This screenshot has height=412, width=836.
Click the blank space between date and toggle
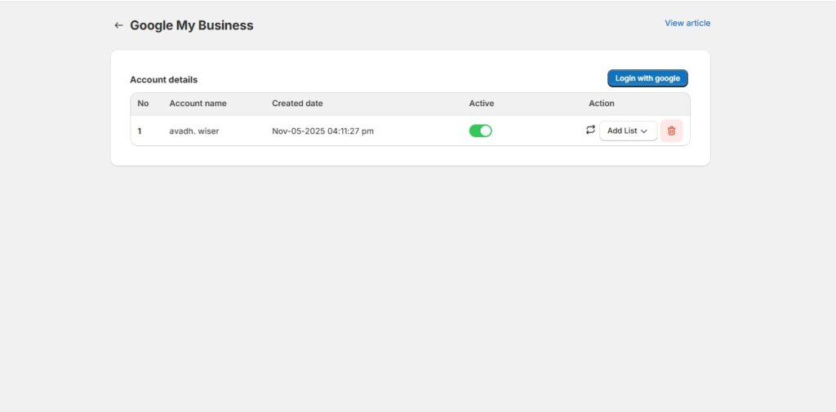pos(420,131)
